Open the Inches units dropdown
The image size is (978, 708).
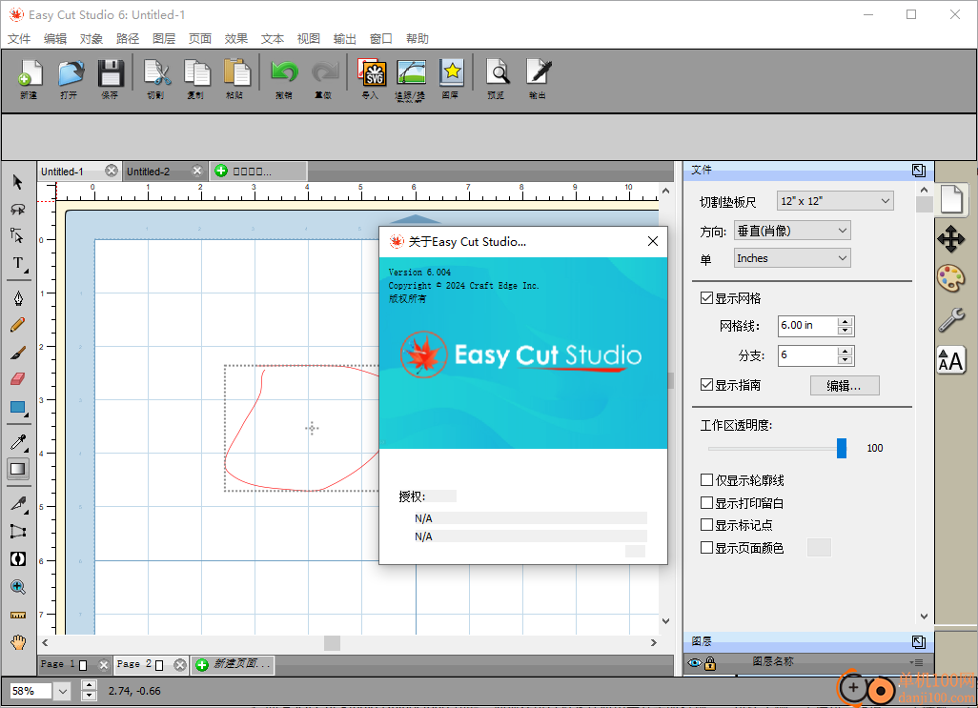coord(792,258)
